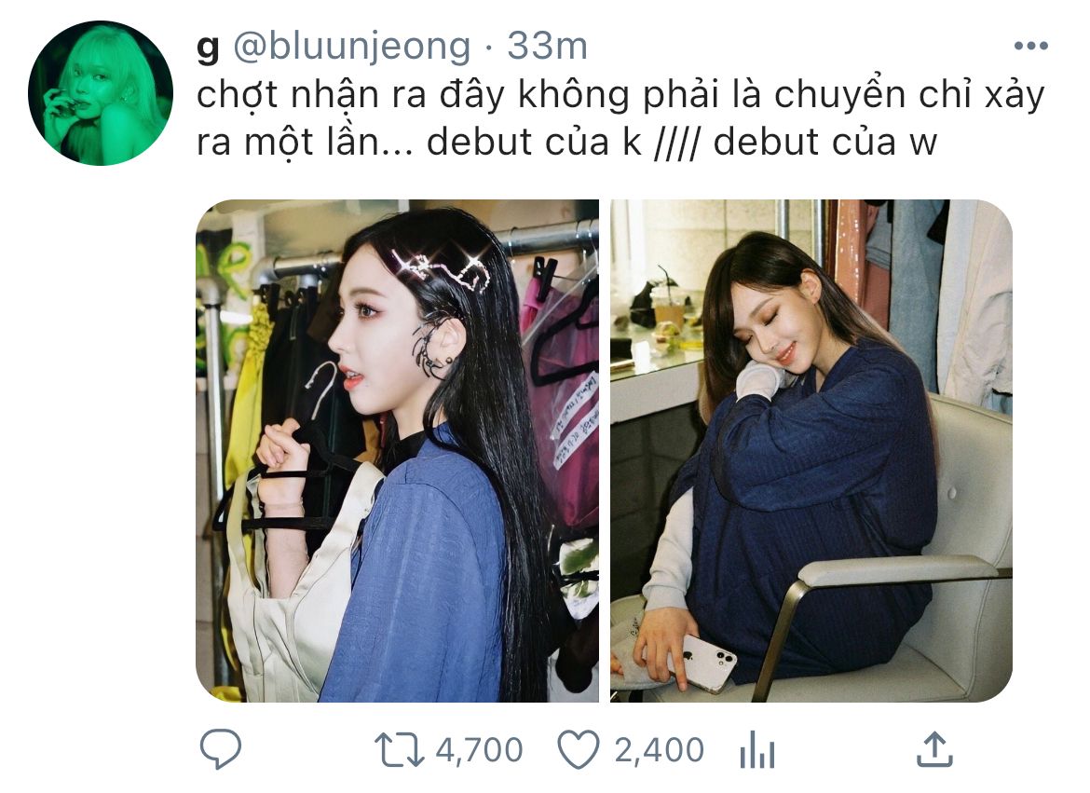Retweet using the retweet arrows icon
1090x793 pixels.
click(399, 750)
